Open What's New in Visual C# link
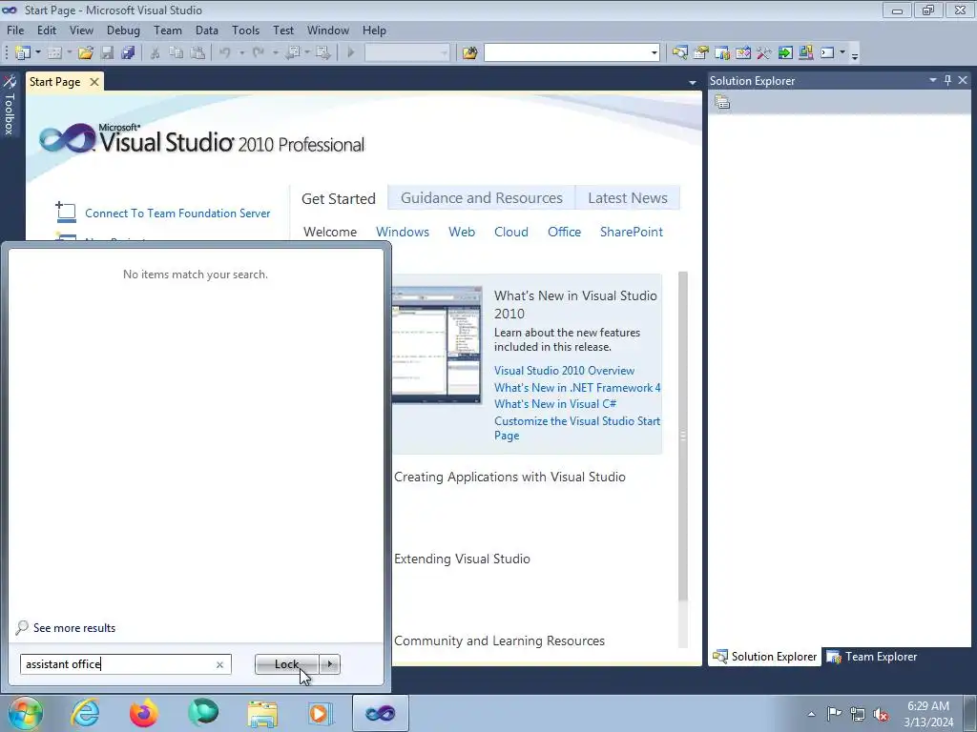977x732 pixels. pyautogui.click(x=555, y=404)
